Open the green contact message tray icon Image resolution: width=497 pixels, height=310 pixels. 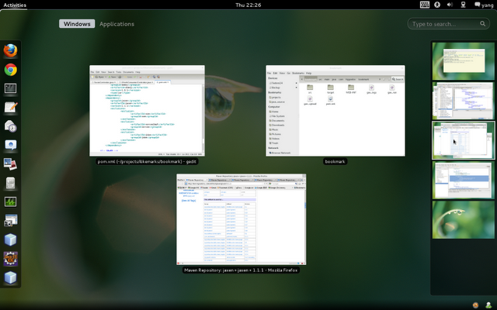tap(488, 305)
